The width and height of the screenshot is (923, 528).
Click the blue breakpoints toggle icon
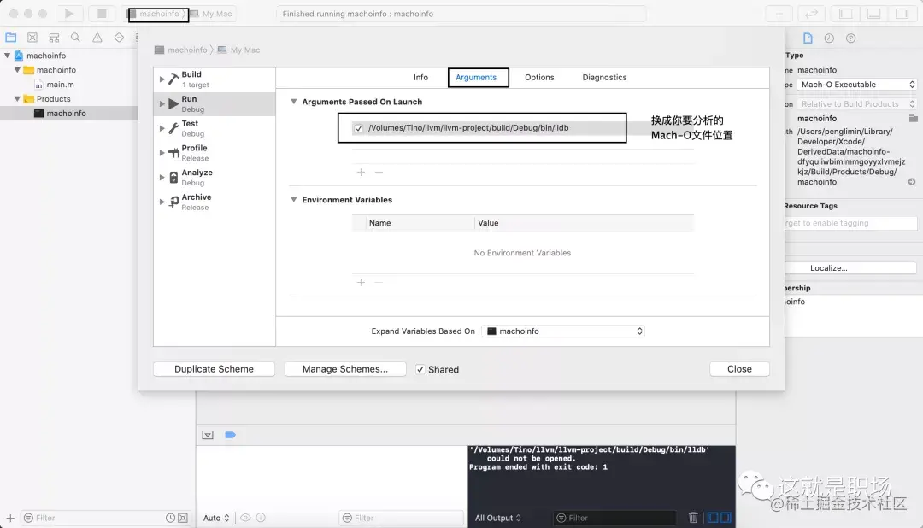pos(230,435)
